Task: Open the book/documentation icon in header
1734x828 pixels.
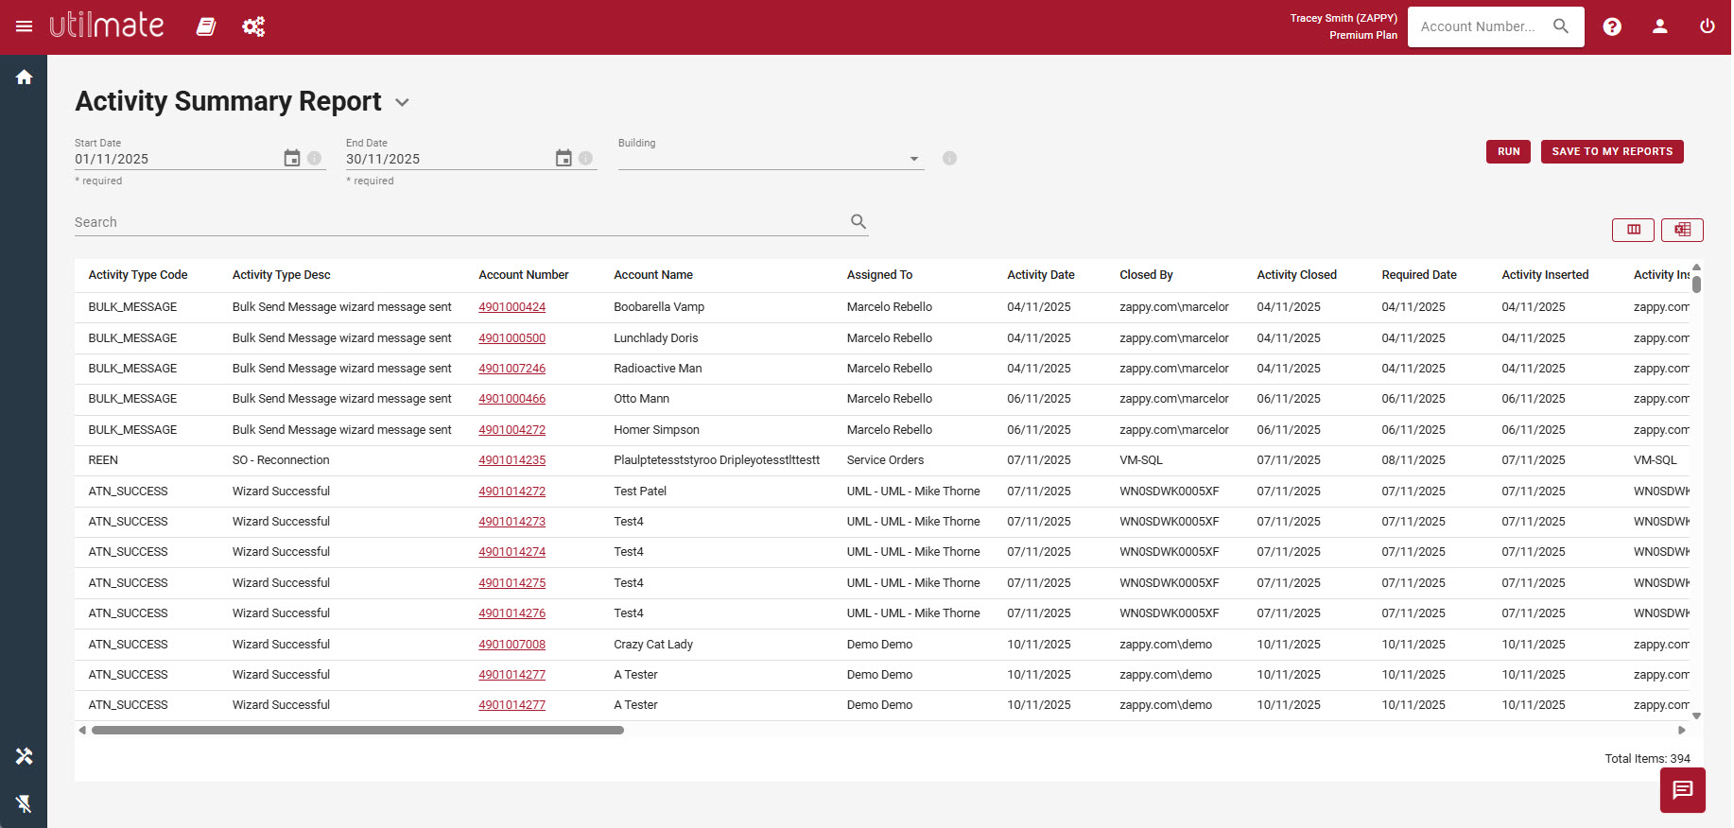Action: (x=206, y=26)
